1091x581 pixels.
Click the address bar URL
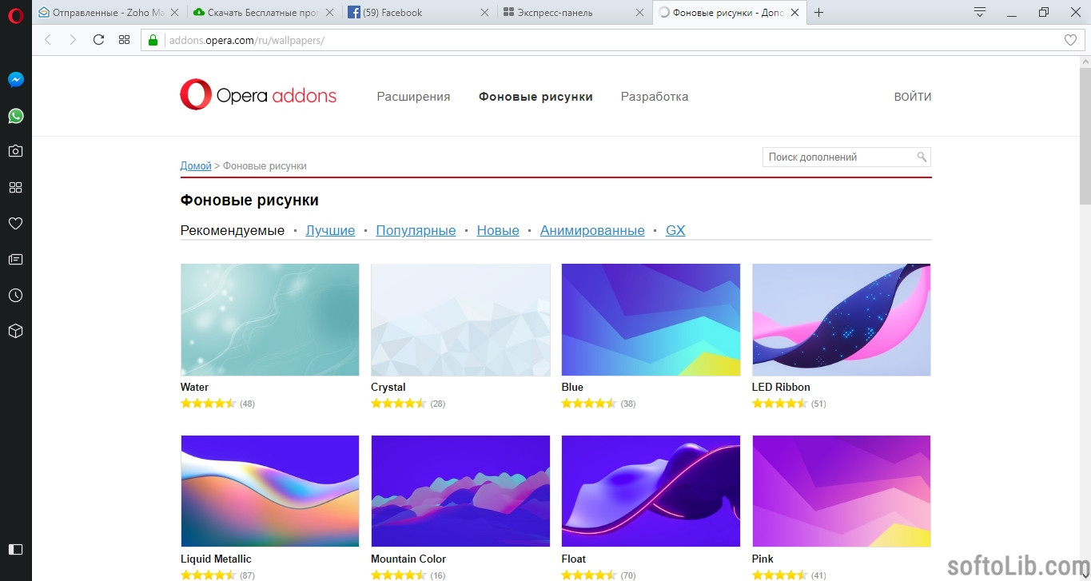(x=247, y=40)
